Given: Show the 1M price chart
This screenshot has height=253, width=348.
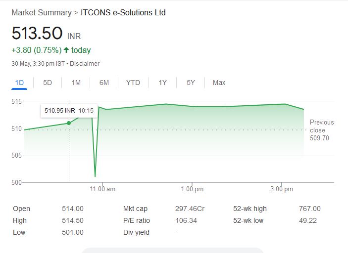Looking at the screenshot, I should [x=76, y=83].
